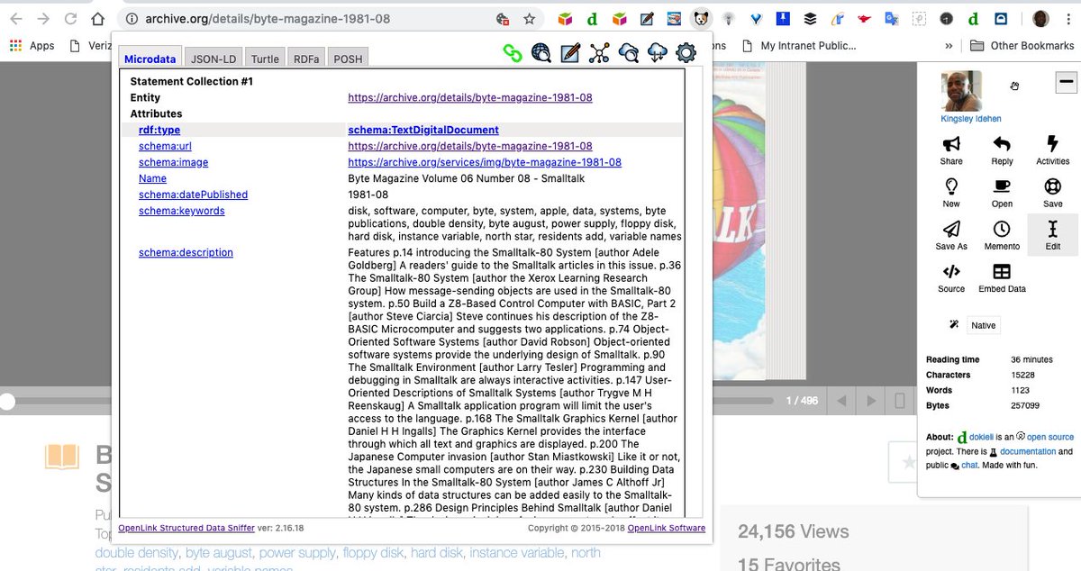
Task: Bookmark this page with the star
Action: click(529, 18)
